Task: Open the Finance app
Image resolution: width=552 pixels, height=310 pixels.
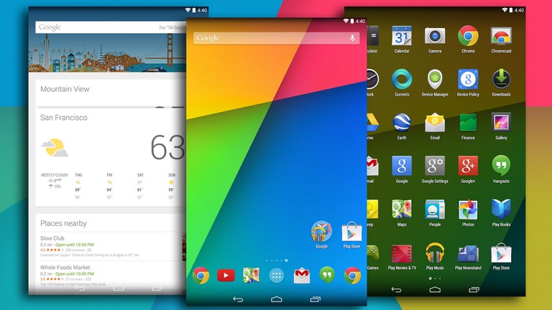Action: pyautogui.click(x=468, y=126)
